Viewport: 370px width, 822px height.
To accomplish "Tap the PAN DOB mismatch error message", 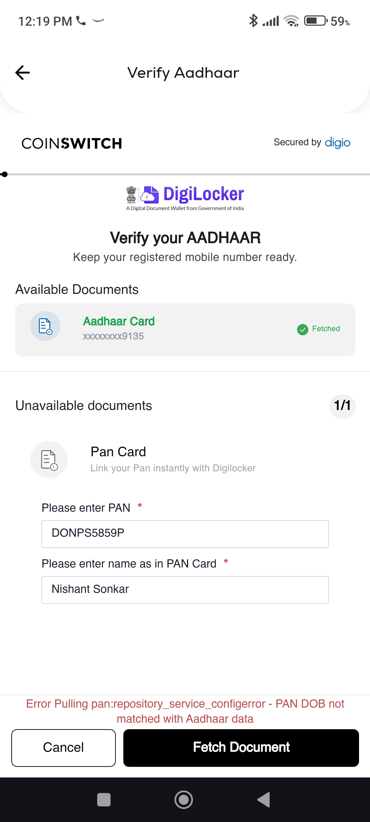I will pyautogui.click(x=185, y=711).
